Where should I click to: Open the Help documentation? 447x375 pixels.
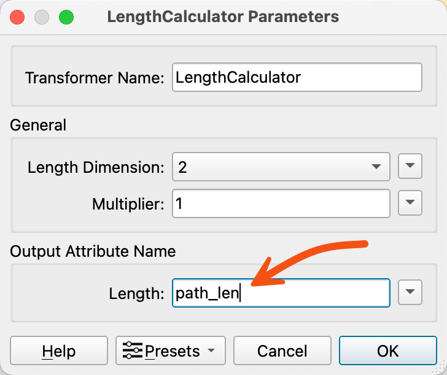click(x=59, y=350)
